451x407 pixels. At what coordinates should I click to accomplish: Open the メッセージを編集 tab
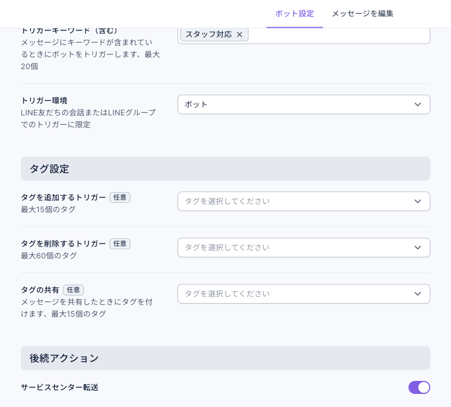coord(362,14)
